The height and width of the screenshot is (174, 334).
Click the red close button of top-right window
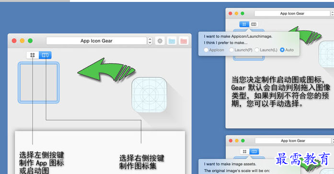click(230, 13)
